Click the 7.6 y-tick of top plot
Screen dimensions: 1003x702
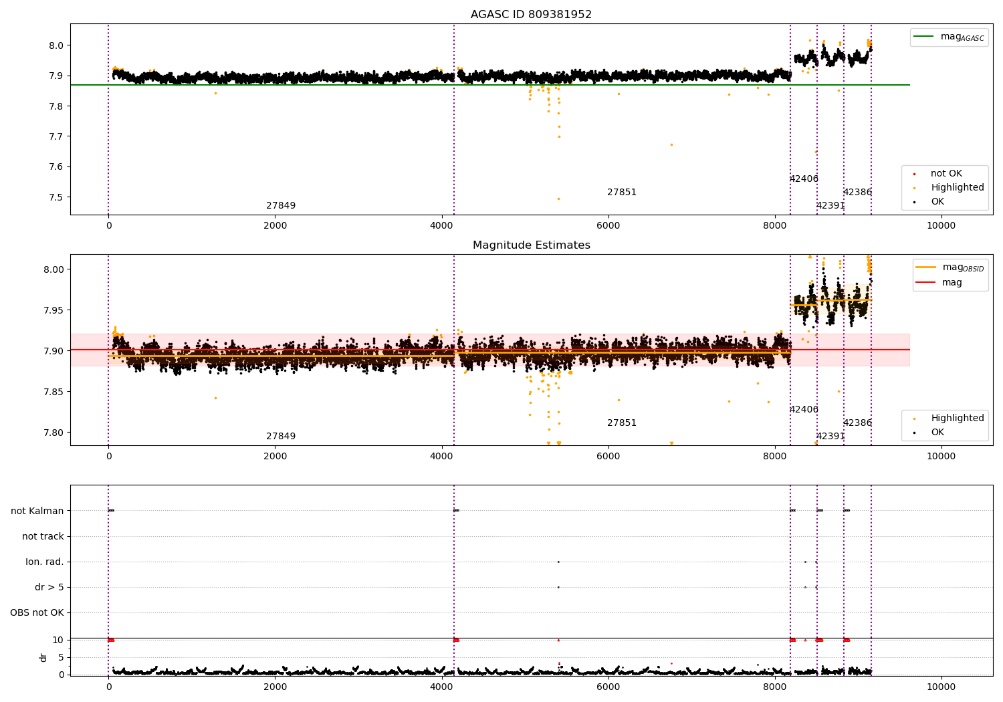pos(55,167)
